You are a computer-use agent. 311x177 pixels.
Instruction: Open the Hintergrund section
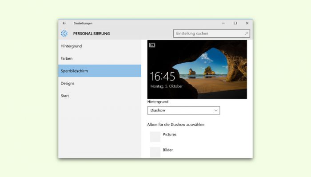(x=100, y=46)
